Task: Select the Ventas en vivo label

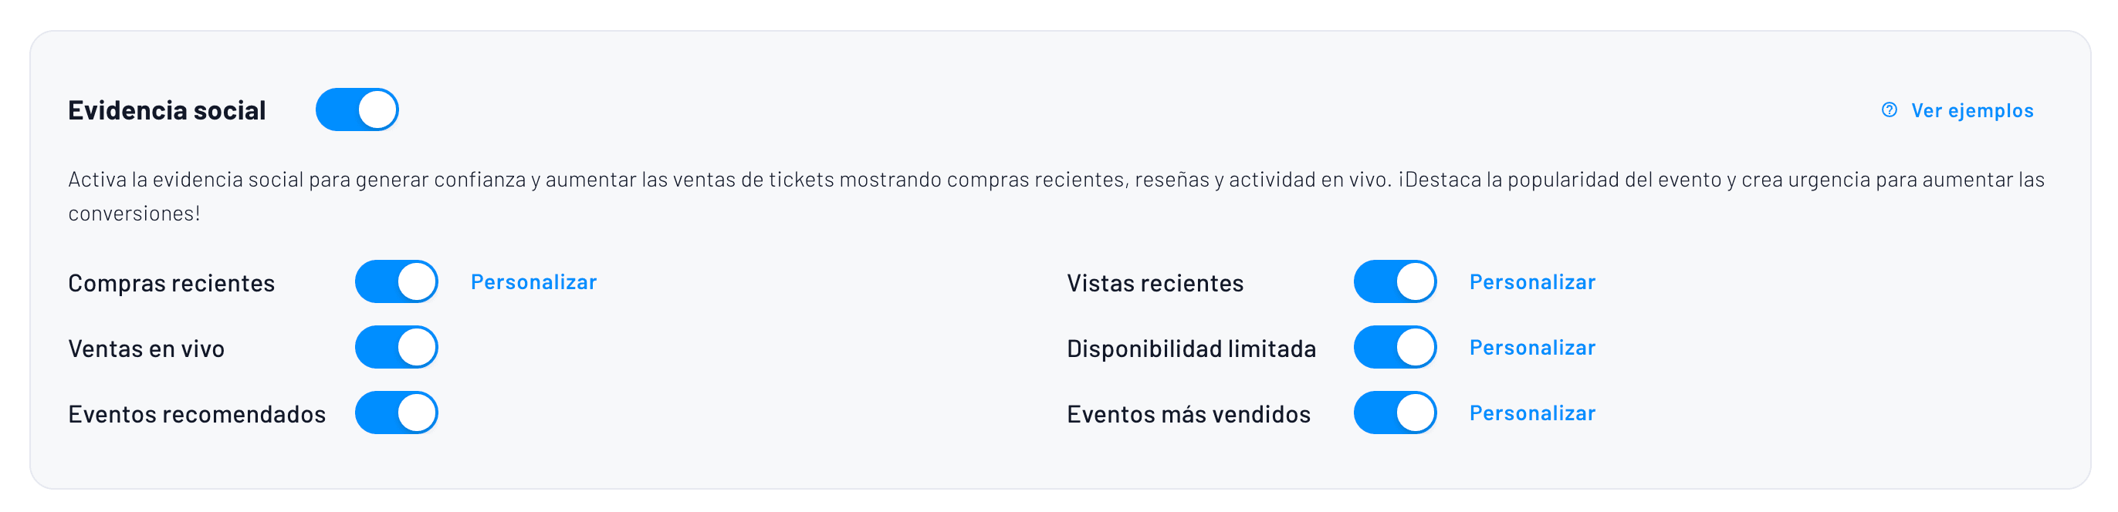Action: click(147, 347)
